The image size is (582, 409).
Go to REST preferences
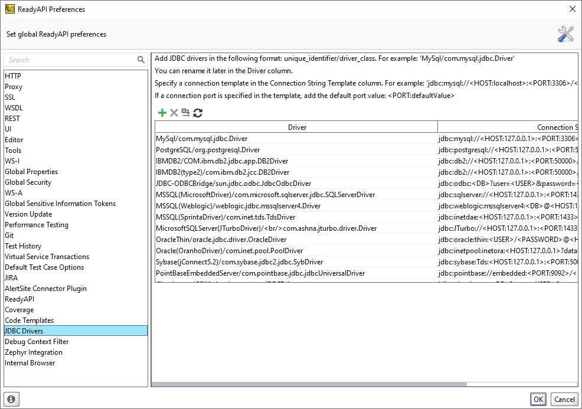point(76,119)
